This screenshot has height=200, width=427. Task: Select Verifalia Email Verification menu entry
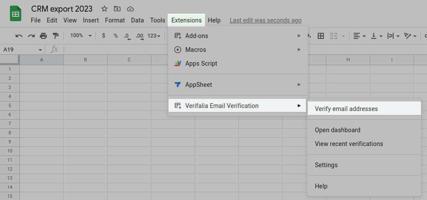pyautogui.click(x=238, y=106)
